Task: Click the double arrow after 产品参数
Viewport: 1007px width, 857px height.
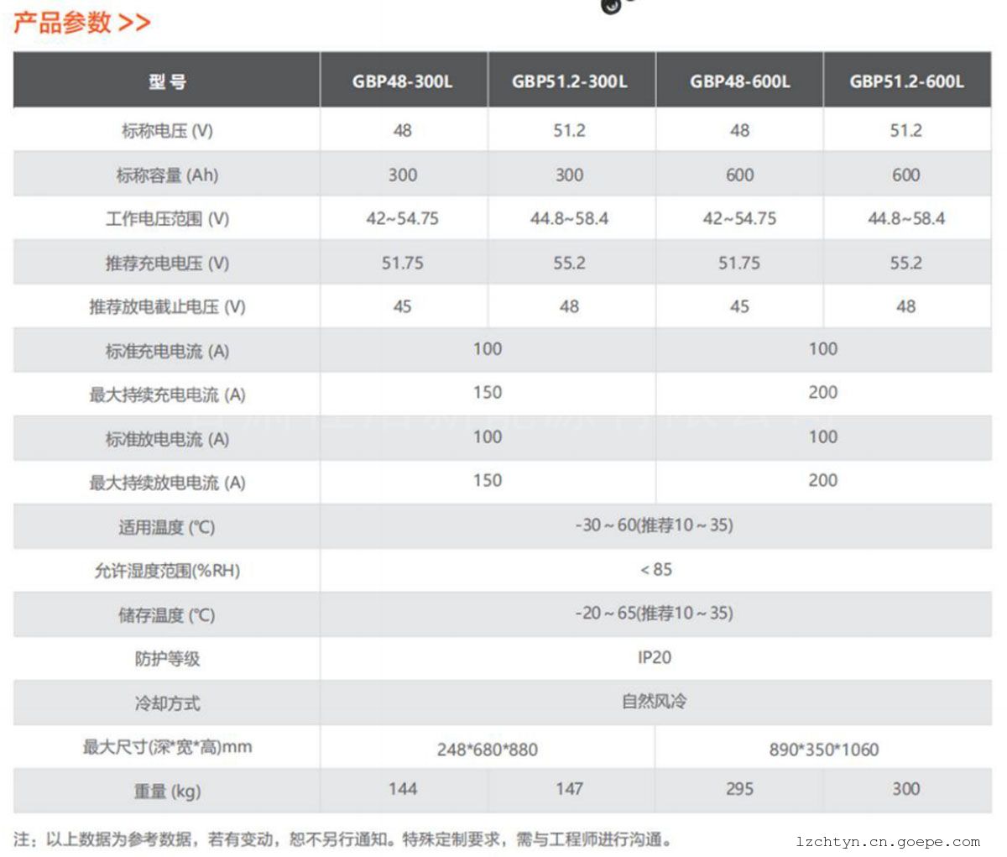Action: 134,23
